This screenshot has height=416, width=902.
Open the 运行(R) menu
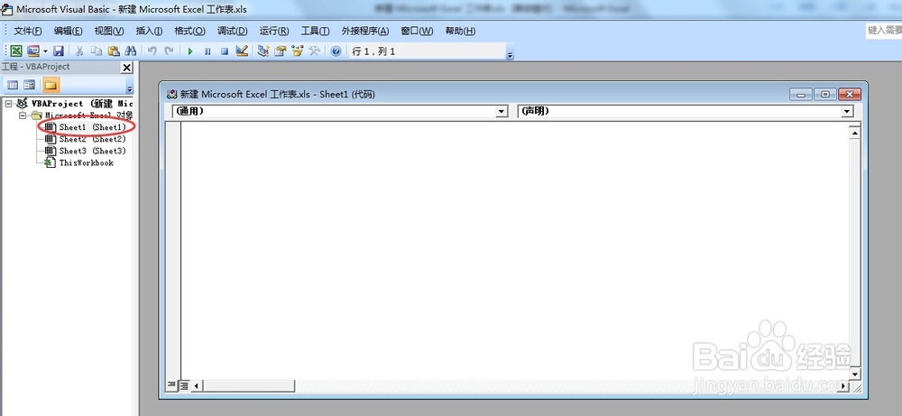274,31
